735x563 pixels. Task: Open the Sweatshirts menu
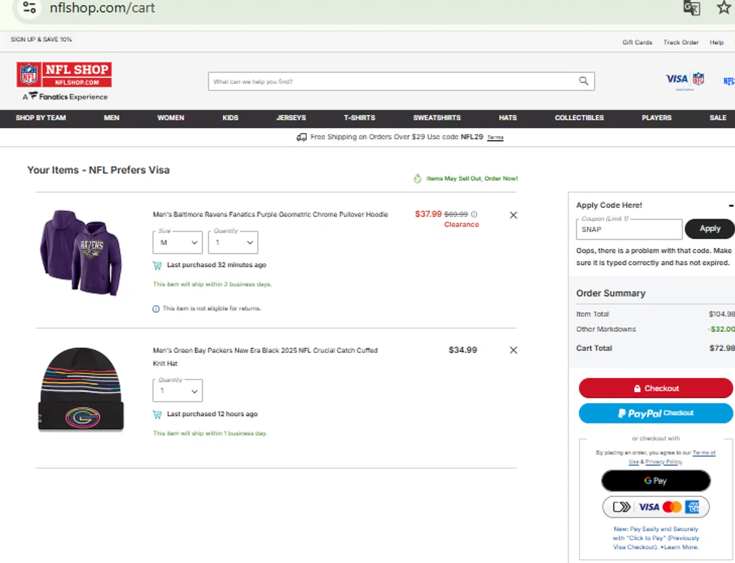[x=437, y=118]
